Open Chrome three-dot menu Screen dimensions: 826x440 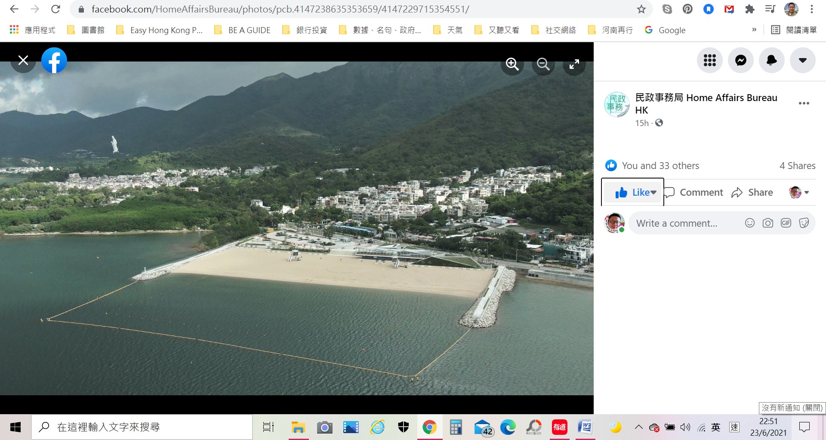(812, 9)
